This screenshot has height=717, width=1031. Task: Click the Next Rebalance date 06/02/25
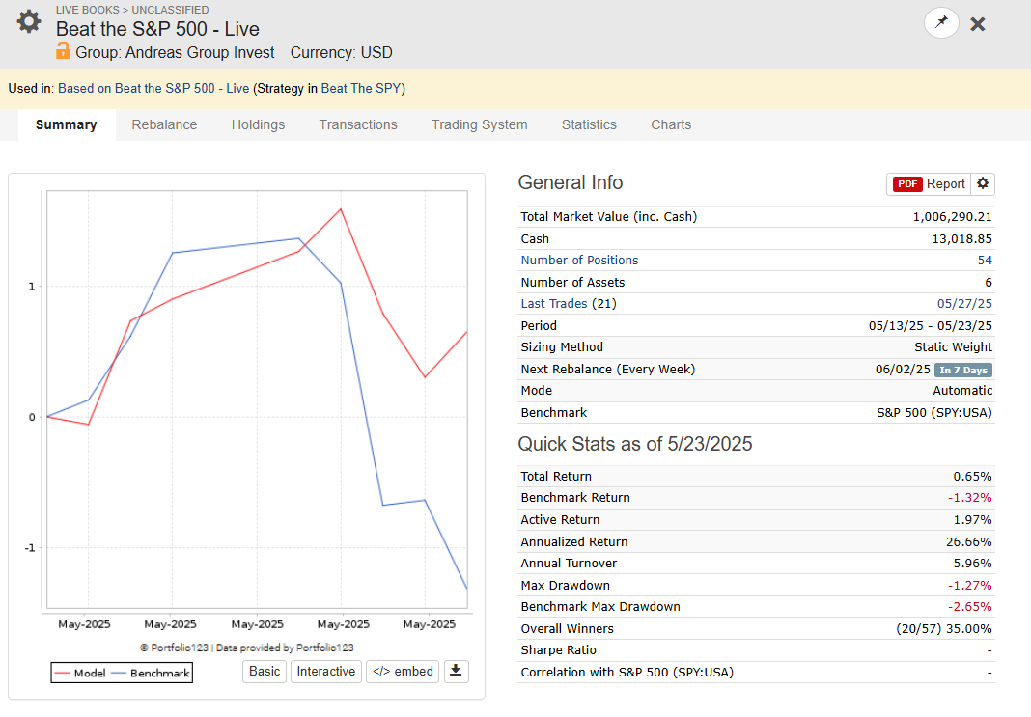click(903, 370)
